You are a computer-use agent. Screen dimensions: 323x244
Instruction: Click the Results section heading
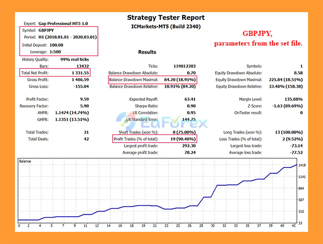147,52
